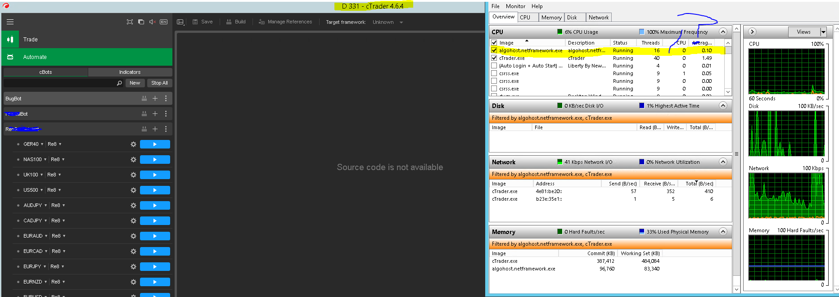Toggle the Image column select-all checkbox

[494, 43]
